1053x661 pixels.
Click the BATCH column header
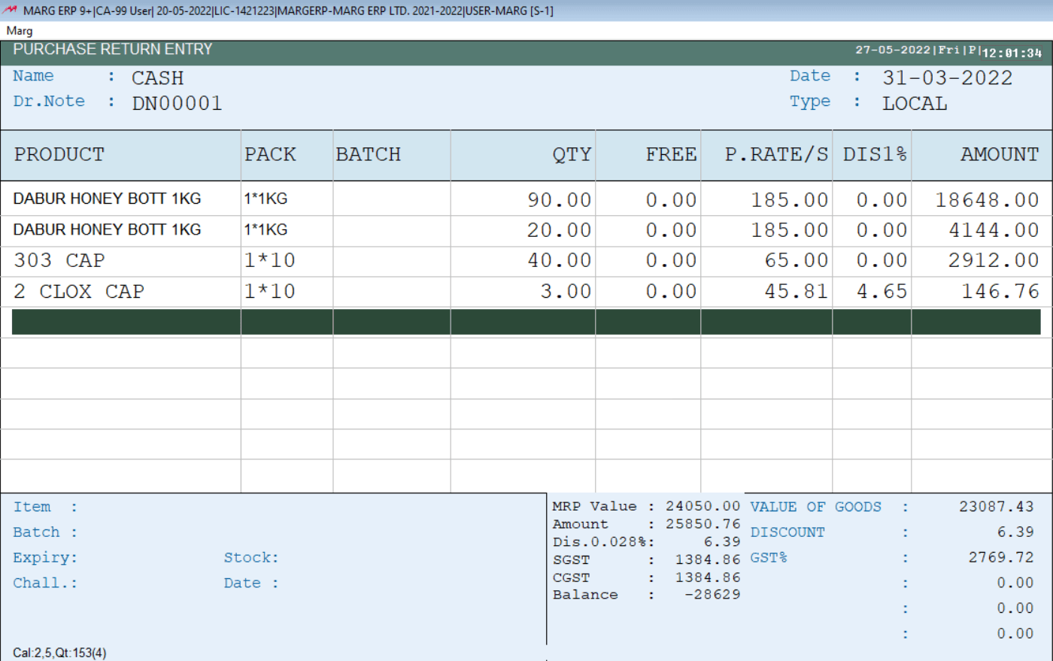(x=369, y=154)
